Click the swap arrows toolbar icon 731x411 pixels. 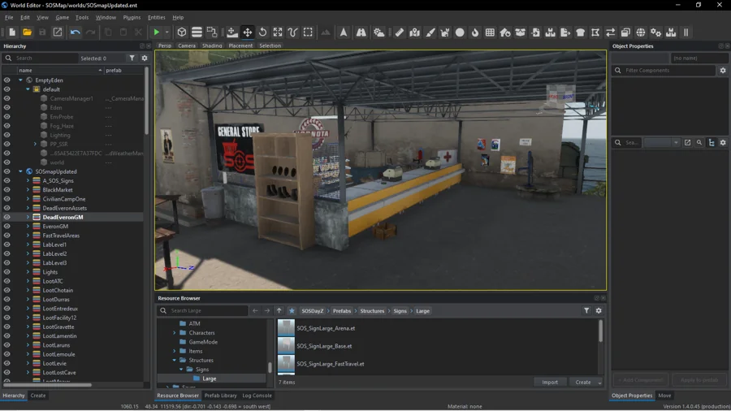610,32
